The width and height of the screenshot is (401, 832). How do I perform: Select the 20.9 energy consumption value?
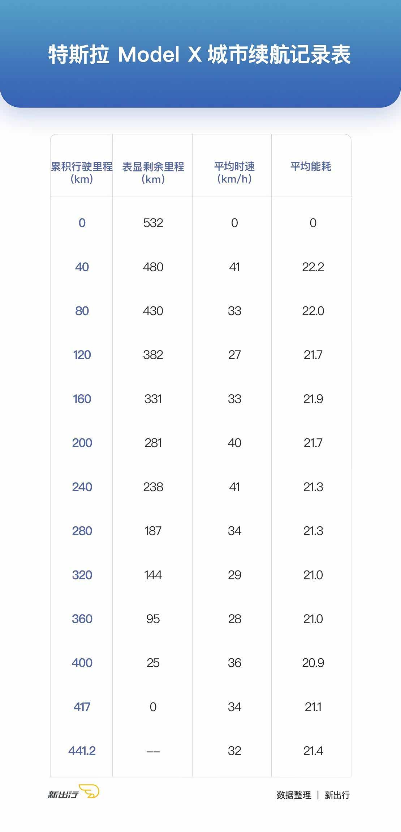click(x=313, y=663)
